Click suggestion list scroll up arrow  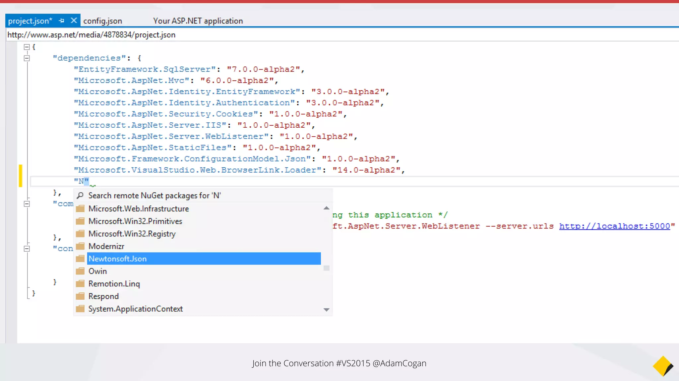pos(327,208)
